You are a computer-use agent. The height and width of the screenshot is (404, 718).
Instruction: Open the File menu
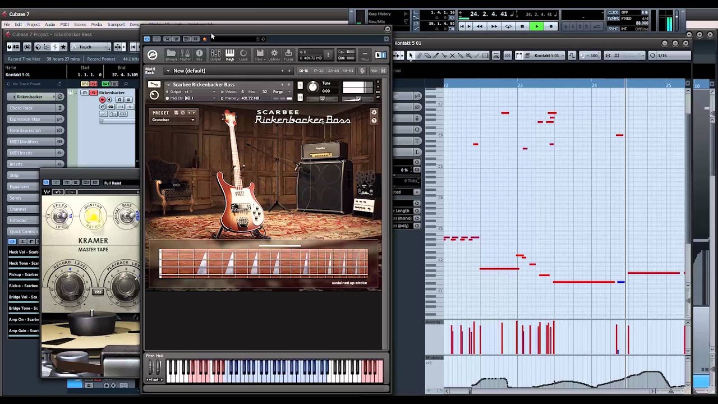(7, 25)
